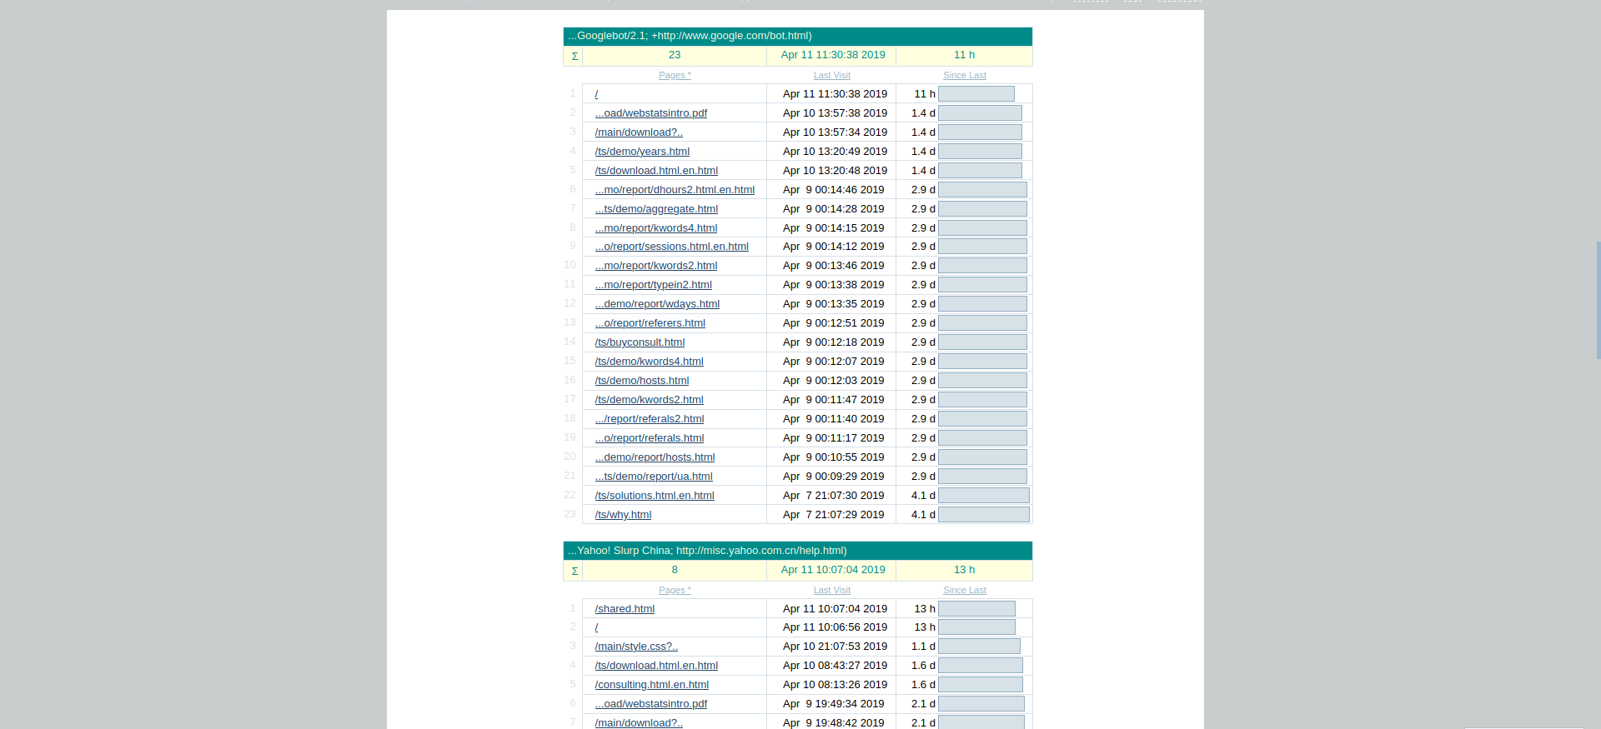Image resolution: width=1601 pixels, height=729 pixels.
Task: Sort Googlebot table by Pages column header
Action: (x=674, y=75)
